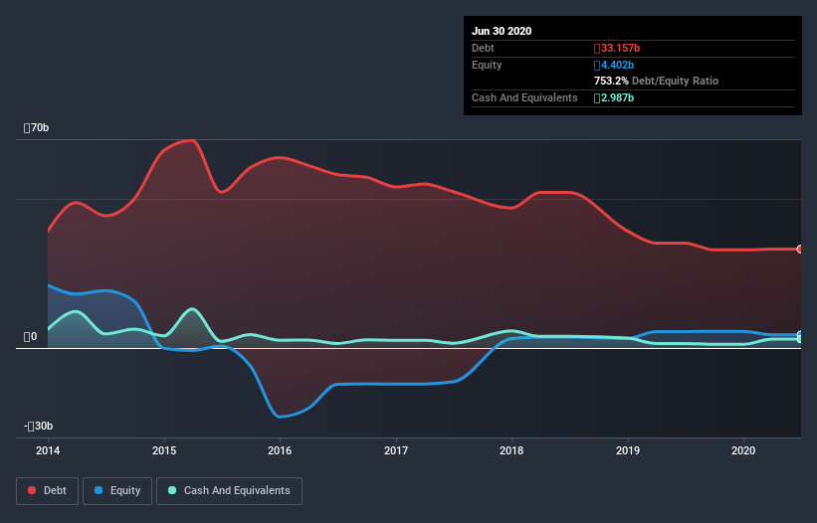The height and width of the screenshot is (523, 817).
Task: Click the 2019 x-axis label
Action: tap(628, 450)
